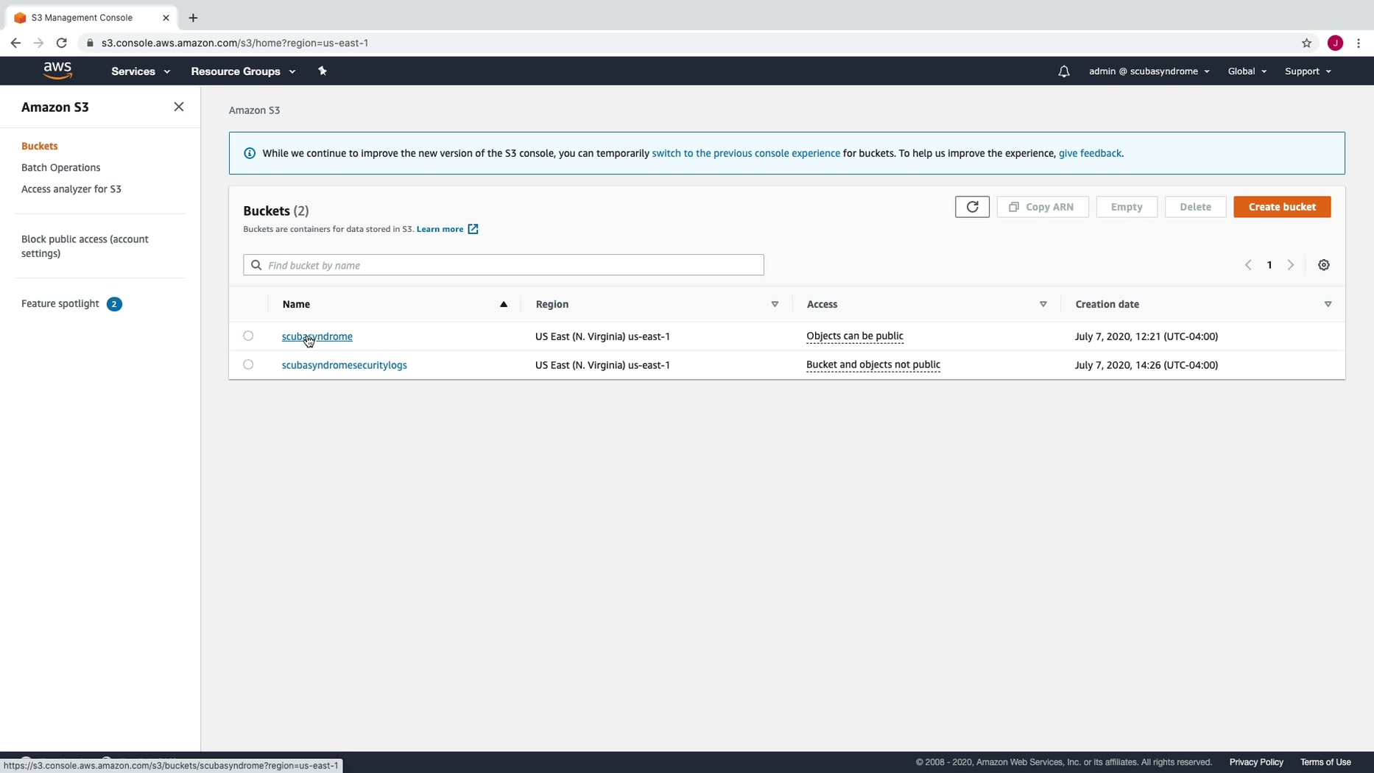Screen dimensions: 1374x773
Task: Open Buckets in the sidebar
Action: pos(40,146)
